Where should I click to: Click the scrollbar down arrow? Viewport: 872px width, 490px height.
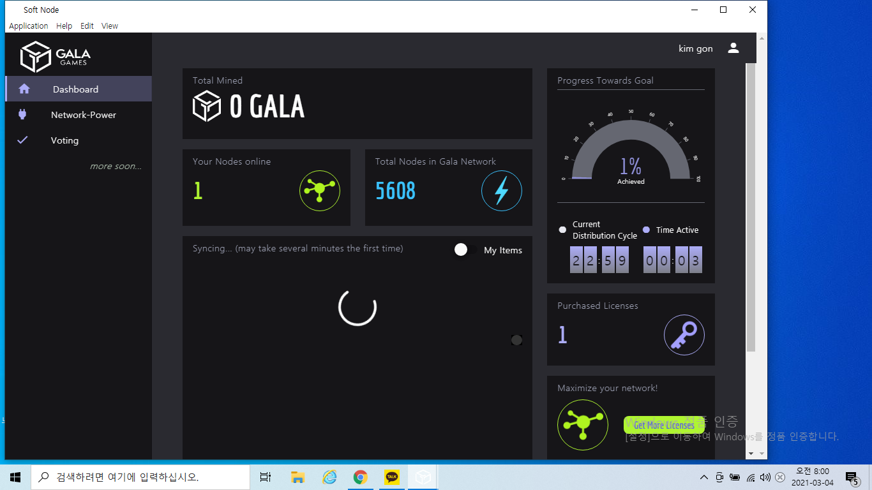[751, 454]
